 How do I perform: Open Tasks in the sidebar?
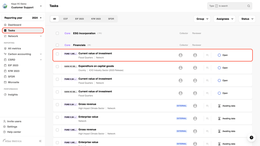23,31
